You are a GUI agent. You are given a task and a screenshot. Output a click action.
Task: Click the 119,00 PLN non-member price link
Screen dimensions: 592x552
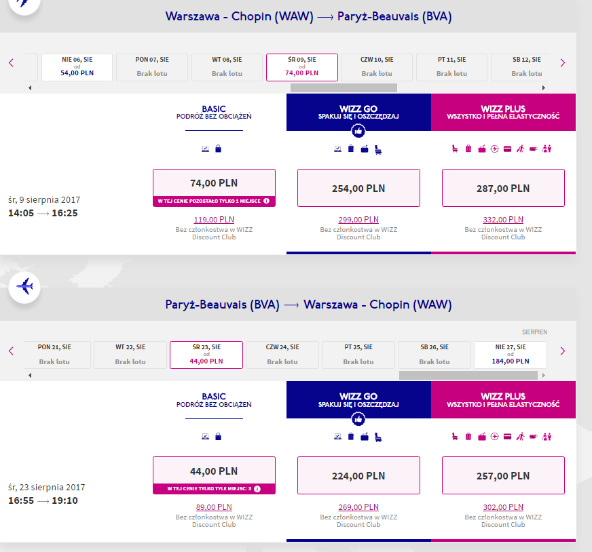[x=214, y=220]
